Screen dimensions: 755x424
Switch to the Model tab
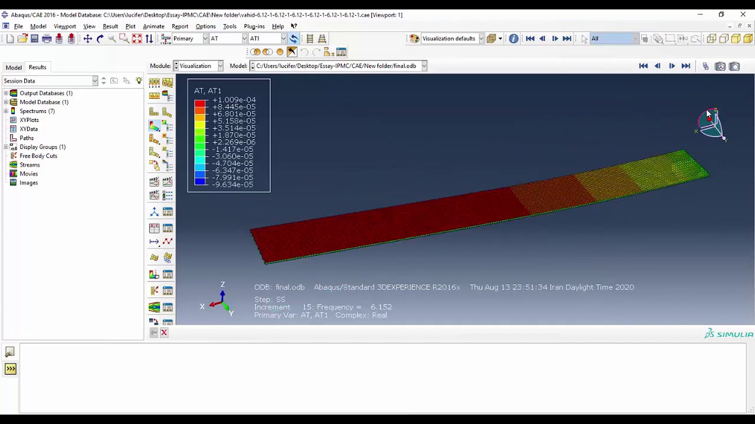pyautogui.click(x=14, y=67)
